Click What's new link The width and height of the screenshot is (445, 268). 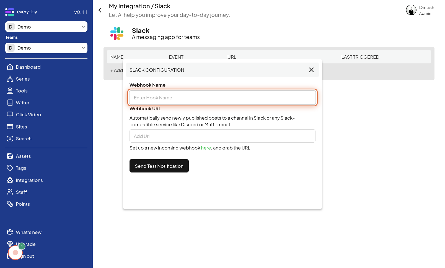tap(29, 232)
